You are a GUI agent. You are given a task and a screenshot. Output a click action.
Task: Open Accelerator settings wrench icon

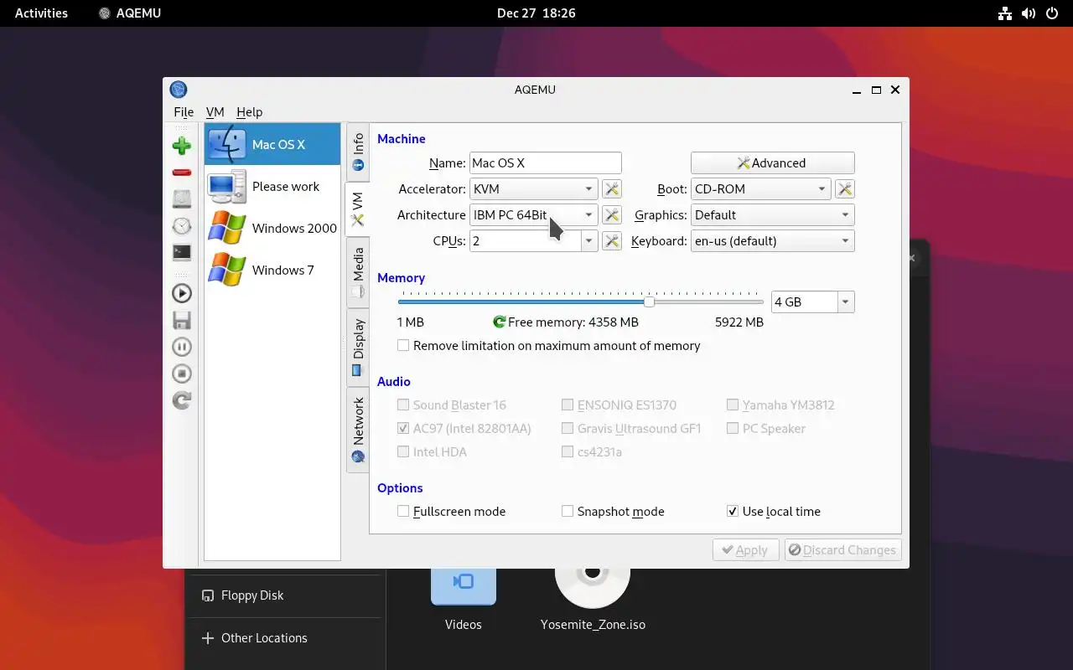click(612, 189)
